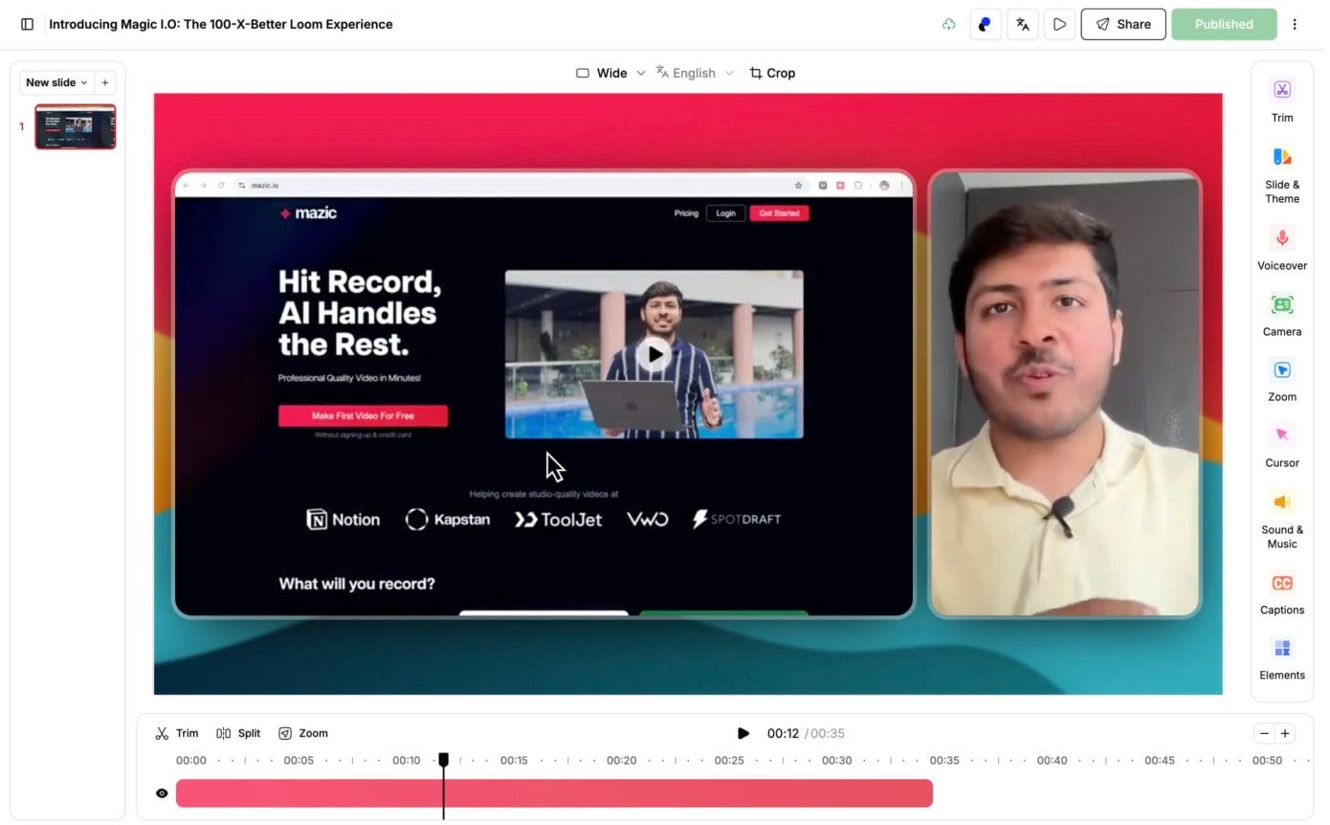
Task: Open the Elements panel
Action: coord(1281,658)
